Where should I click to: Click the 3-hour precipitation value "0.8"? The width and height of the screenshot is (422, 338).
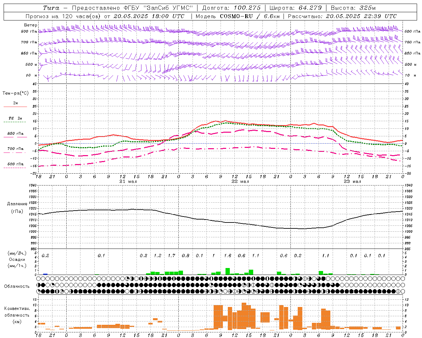tap(186, 255)
